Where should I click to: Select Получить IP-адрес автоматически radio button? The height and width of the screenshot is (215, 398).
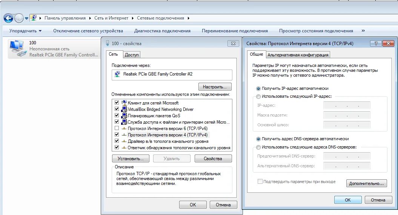coord(258,89)
